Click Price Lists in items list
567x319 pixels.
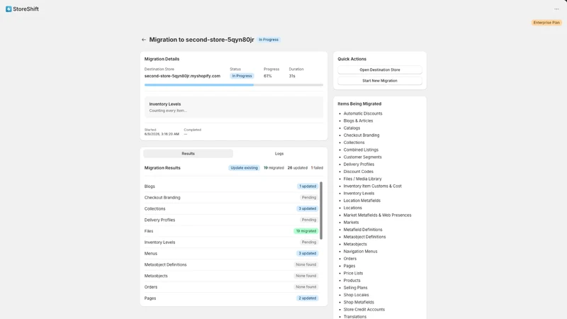coord(353,273)
